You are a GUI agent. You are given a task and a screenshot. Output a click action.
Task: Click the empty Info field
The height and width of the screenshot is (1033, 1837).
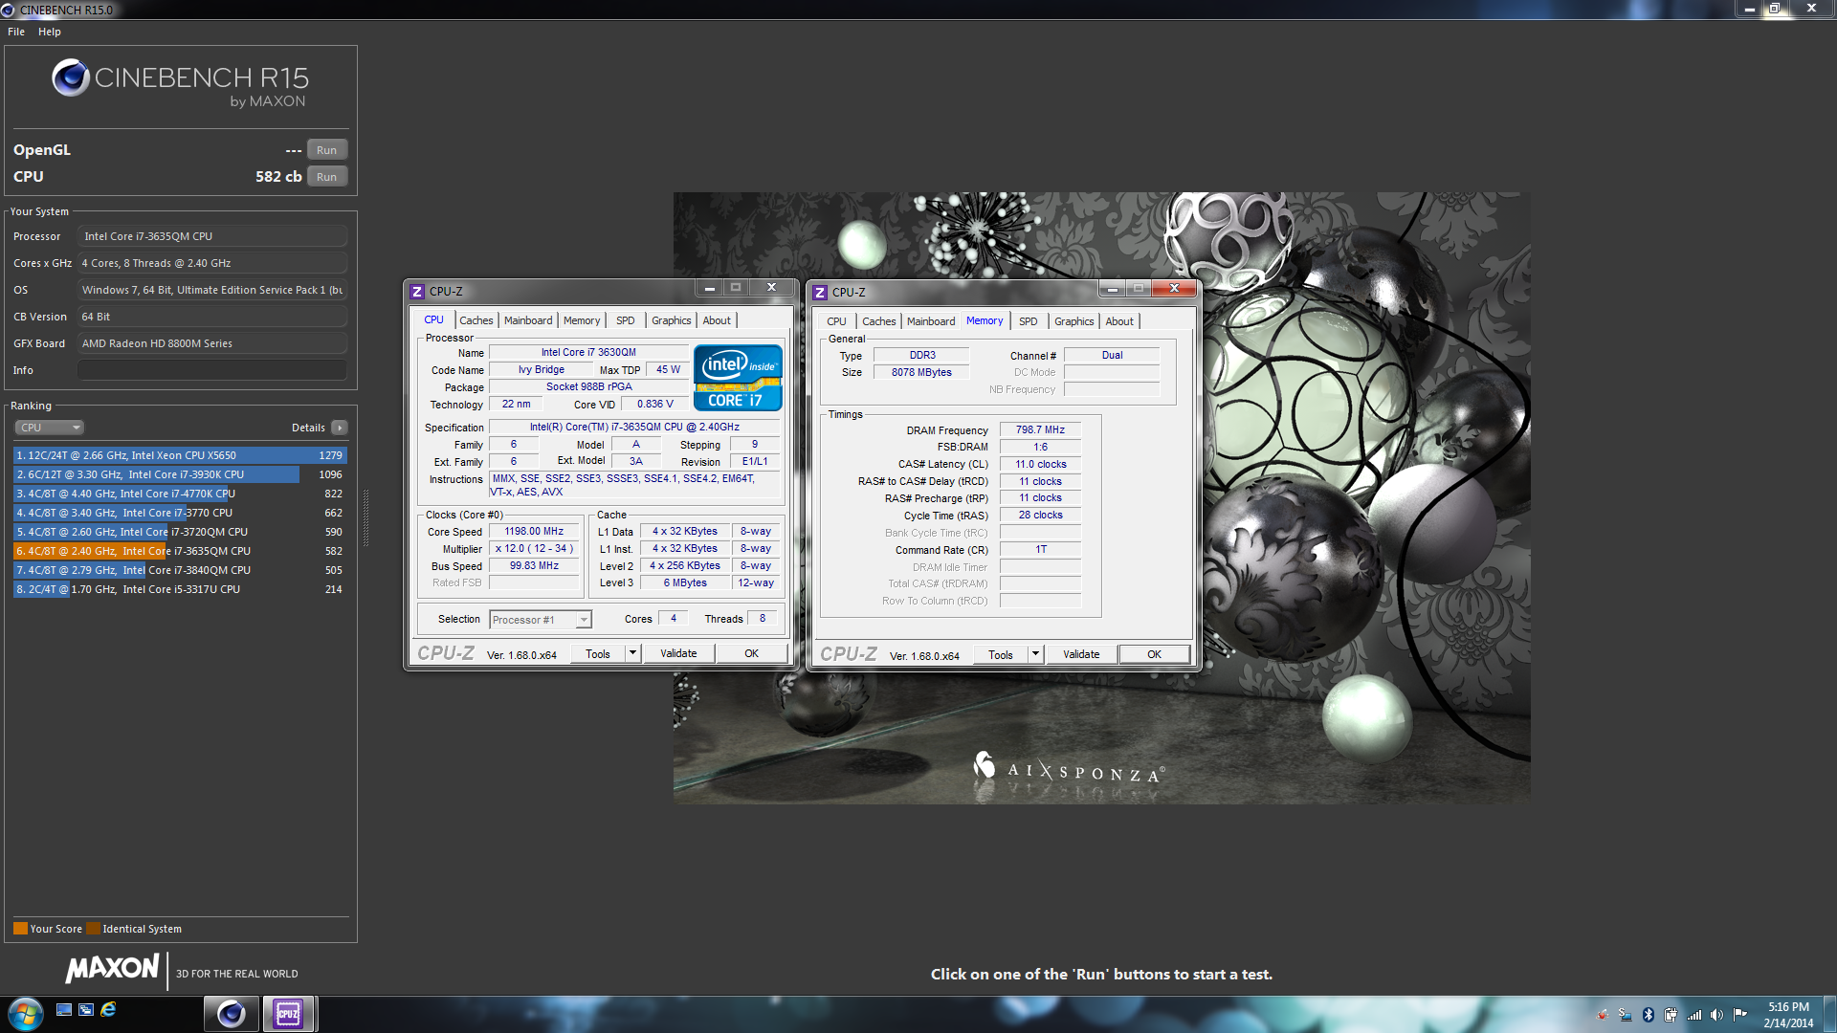[x=211, y=370]
